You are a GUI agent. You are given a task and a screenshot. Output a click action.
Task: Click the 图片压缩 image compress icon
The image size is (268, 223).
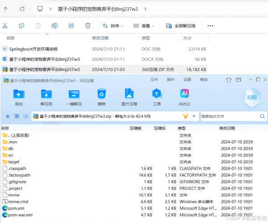(129, 97)
